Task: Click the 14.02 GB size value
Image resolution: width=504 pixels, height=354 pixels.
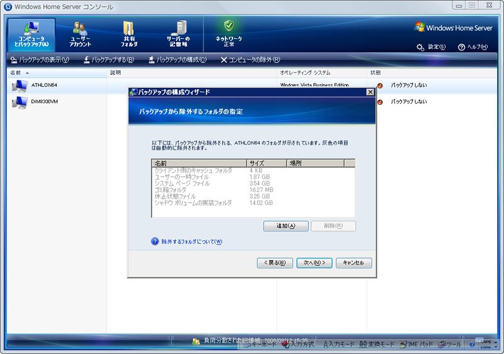Action: [261, 203]
